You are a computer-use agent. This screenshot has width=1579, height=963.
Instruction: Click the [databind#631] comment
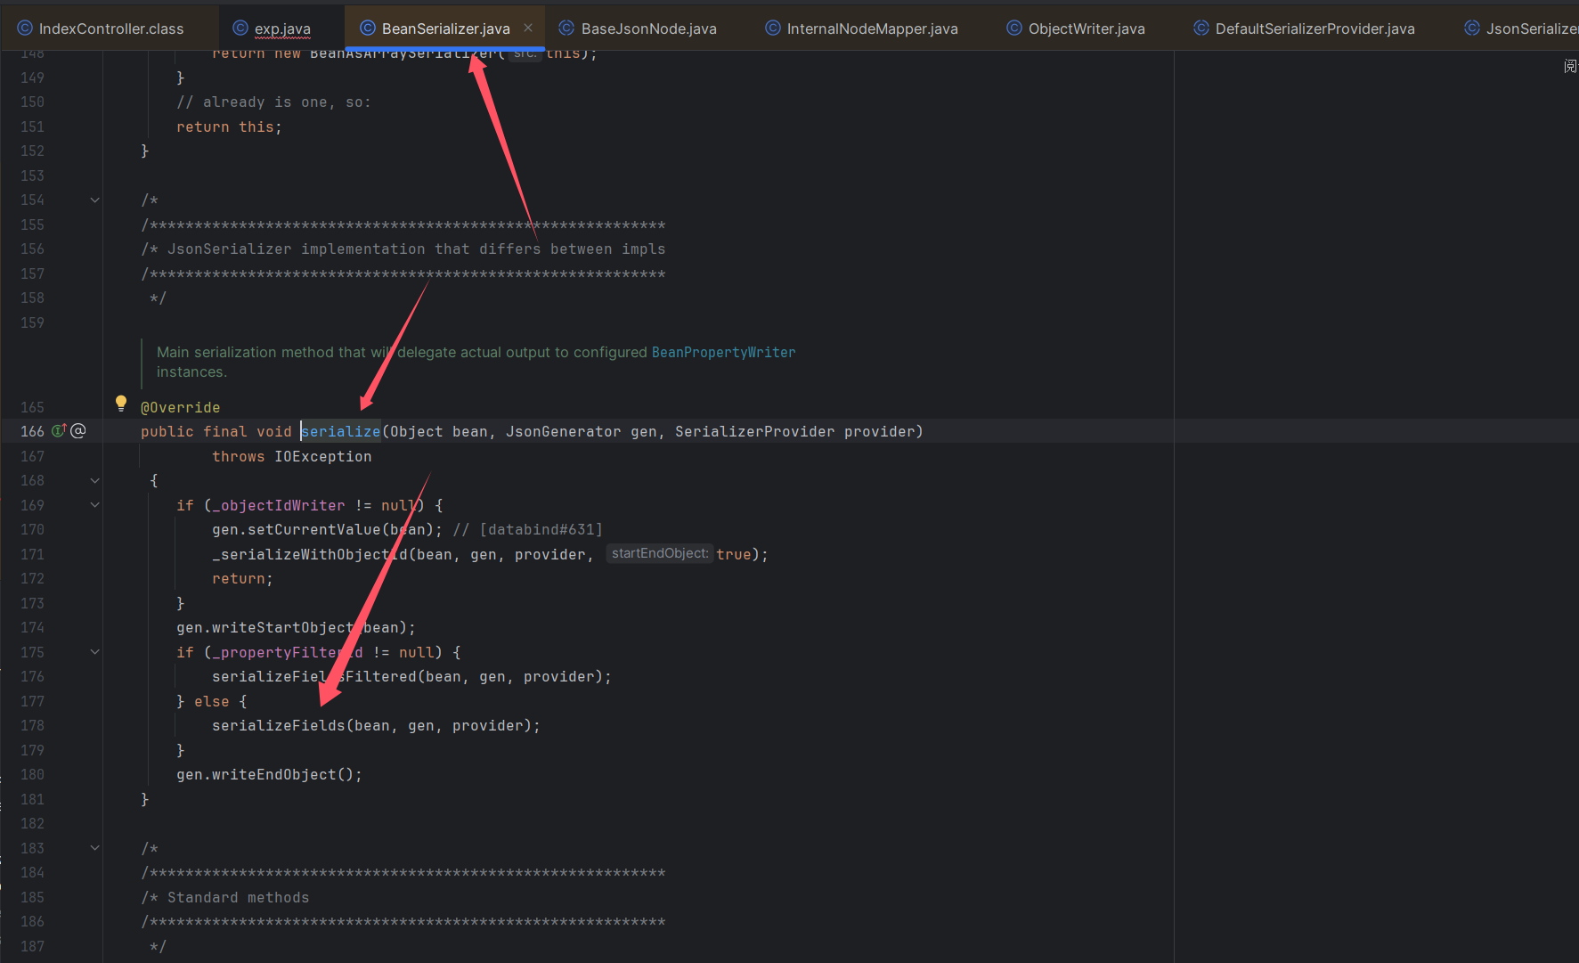coord(528,530)
